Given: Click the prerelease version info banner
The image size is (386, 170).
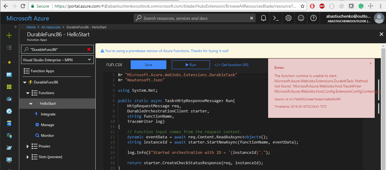Looking at the screenshot, I should coord(238,51).
